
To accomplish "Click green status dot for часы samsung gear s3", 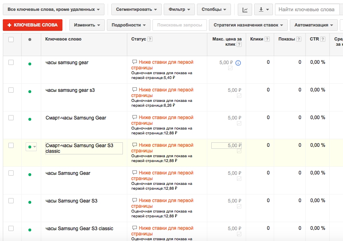I will (30, 91).
